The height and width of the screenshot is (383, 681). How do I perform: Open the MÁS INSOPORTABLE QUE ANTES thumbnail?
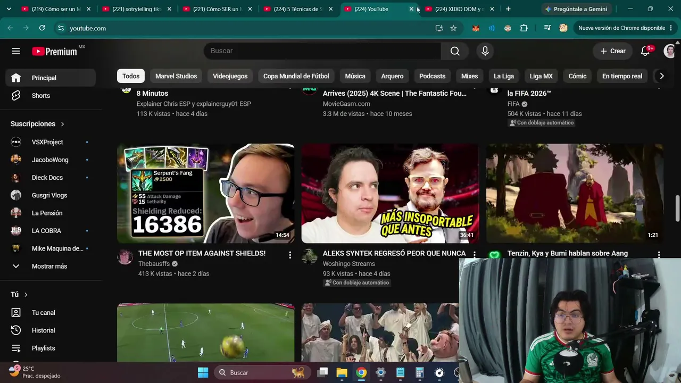tap(390, 194)
